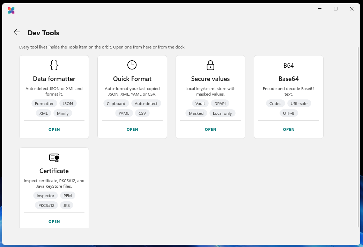Image resolution: width=363 pixels, height=247 pixels.
Task: Maximize the Dev Tools window
Action: pos(336,9)
